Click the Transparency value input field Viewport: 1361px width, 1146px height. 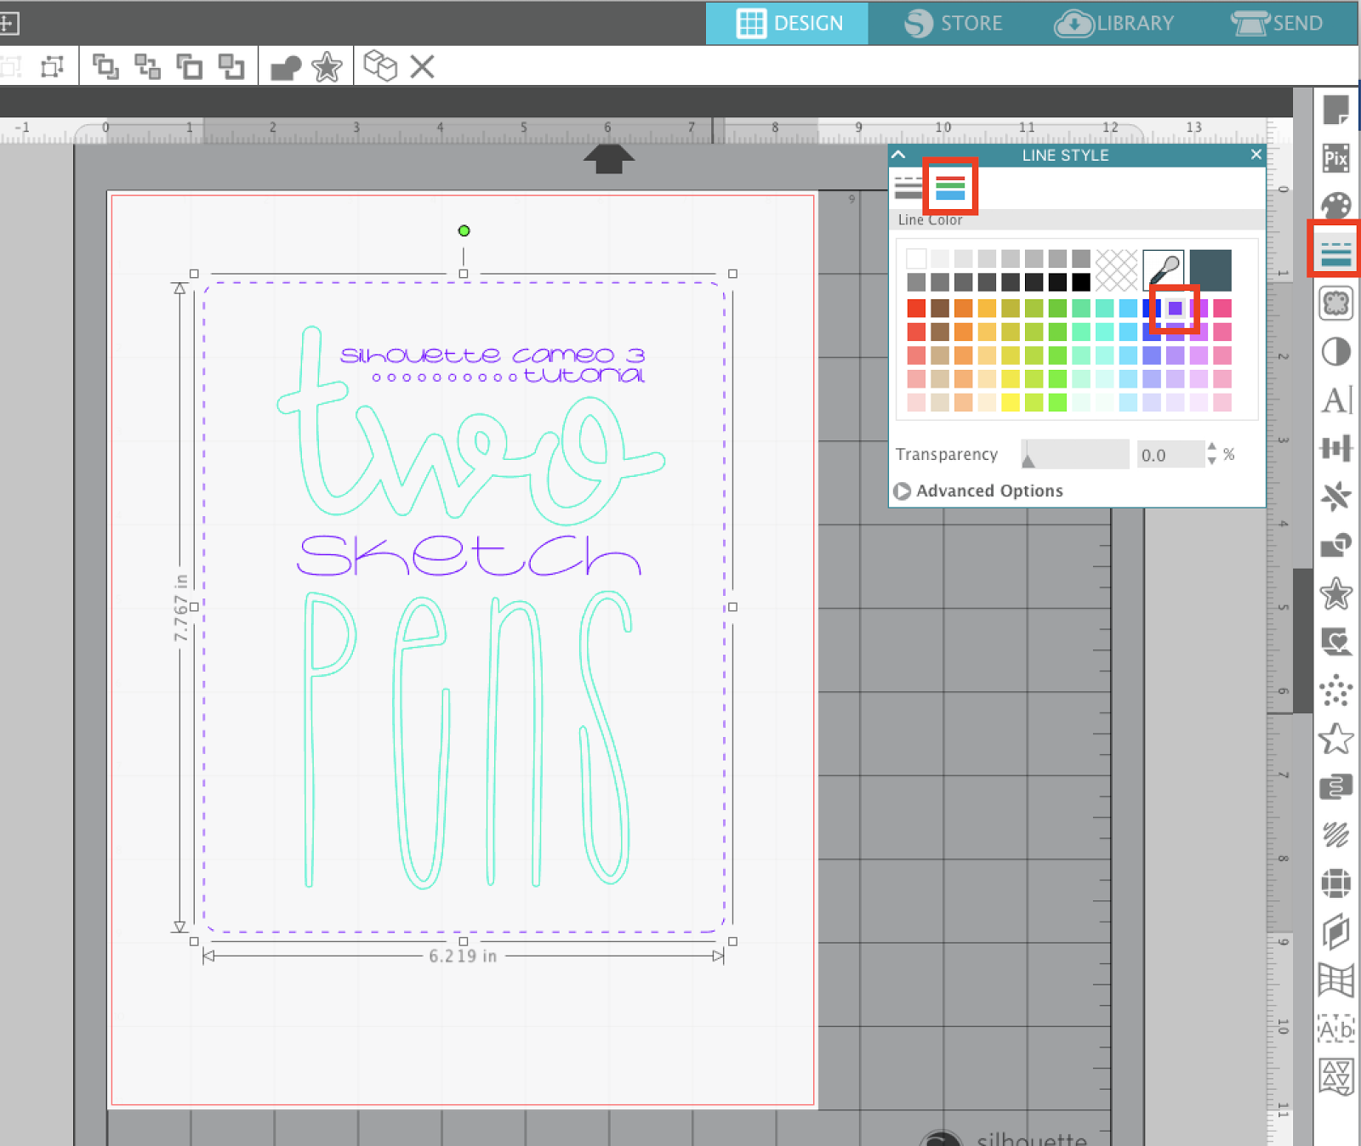(x=1170, y=455)
